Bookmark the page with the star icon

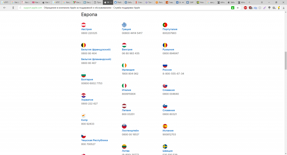pos(238,8)
